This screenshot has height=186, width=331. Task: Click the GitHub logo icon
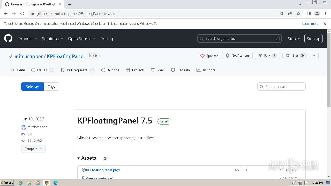8,38
